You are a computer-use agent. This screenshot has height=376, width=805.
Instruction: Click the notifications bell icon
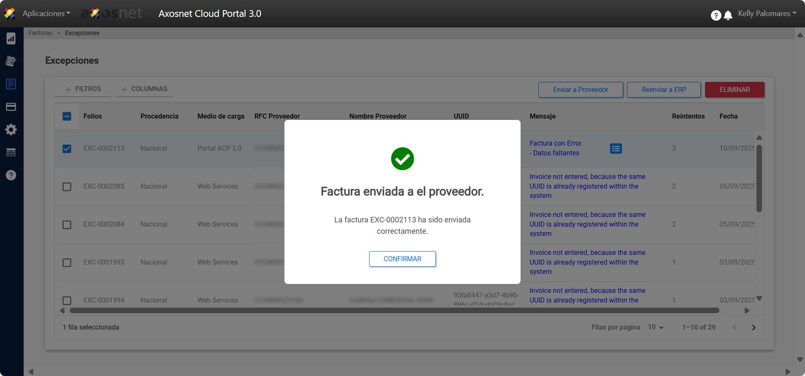click(728, 16)
